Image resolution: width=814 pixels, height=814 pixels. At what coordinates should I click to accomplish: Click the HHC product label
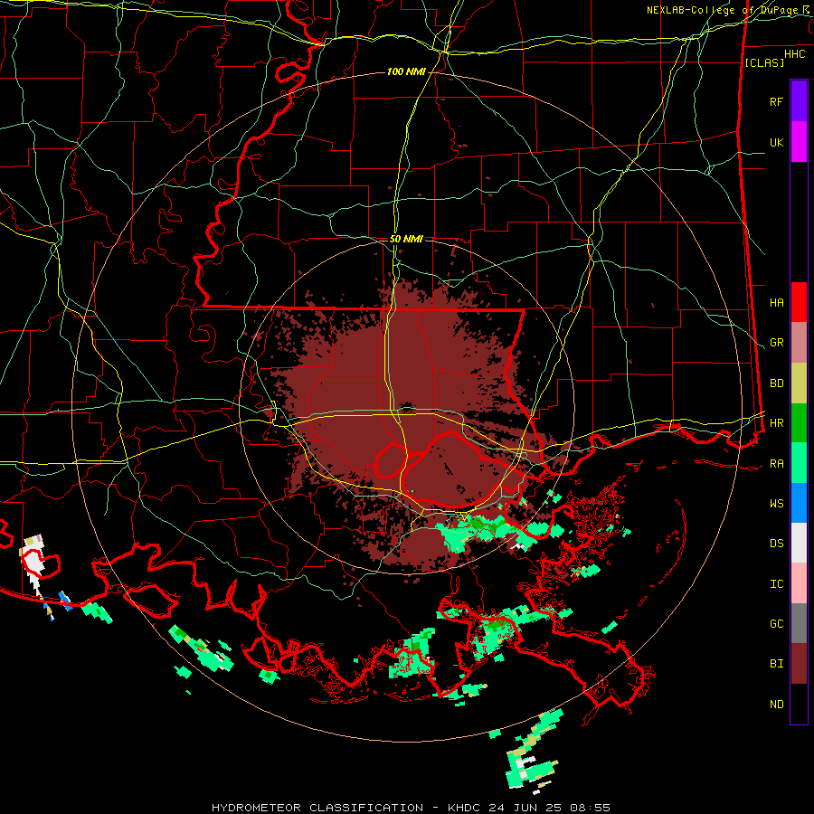(x=795, y=54)
